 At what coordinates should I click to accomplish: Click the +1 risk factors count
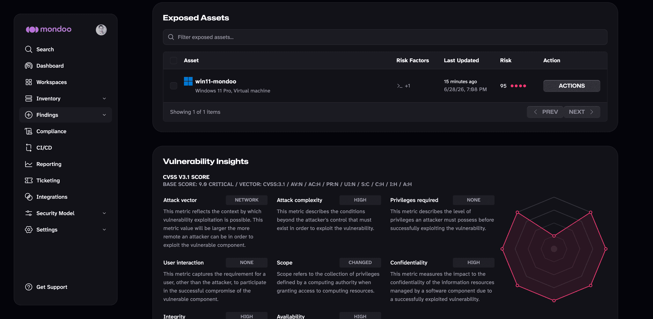coord(407,86)
